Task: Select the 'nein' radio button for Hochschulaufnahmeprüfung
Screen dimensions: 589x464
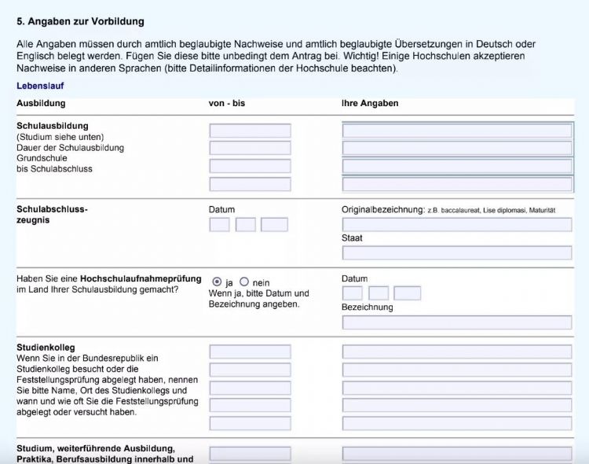Action: point(244,282)
